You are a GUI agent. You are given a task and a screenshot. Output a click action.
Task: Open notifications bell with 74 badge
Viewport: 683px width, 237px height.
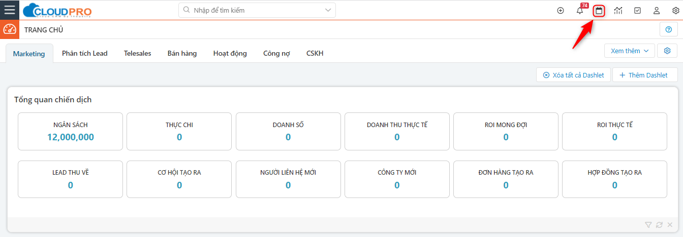coord(580,11)
